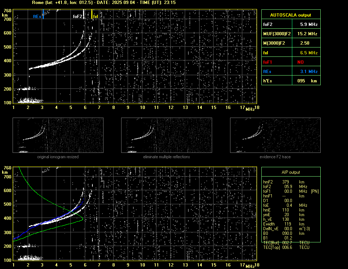Click the AIP output title
Viewport: 348px width, 269px height.
pyautogui.click(x=290, y=172)
